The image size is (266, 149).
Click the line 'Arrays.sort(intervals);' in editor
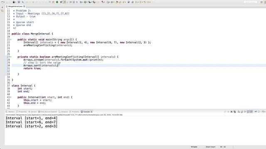(41, 65)
